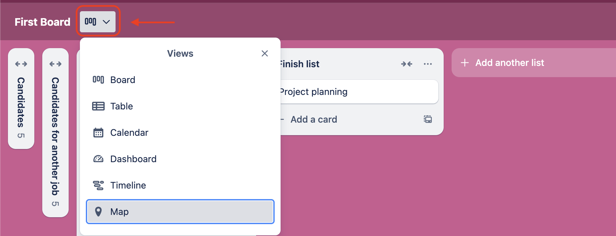Open the Finish list actions menu
This screenshot has height=236, width=616.
coord(428,64)
